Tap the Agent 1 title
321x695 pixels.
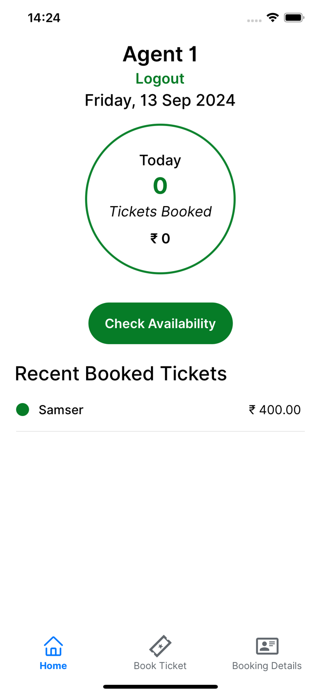pos(160,54)
